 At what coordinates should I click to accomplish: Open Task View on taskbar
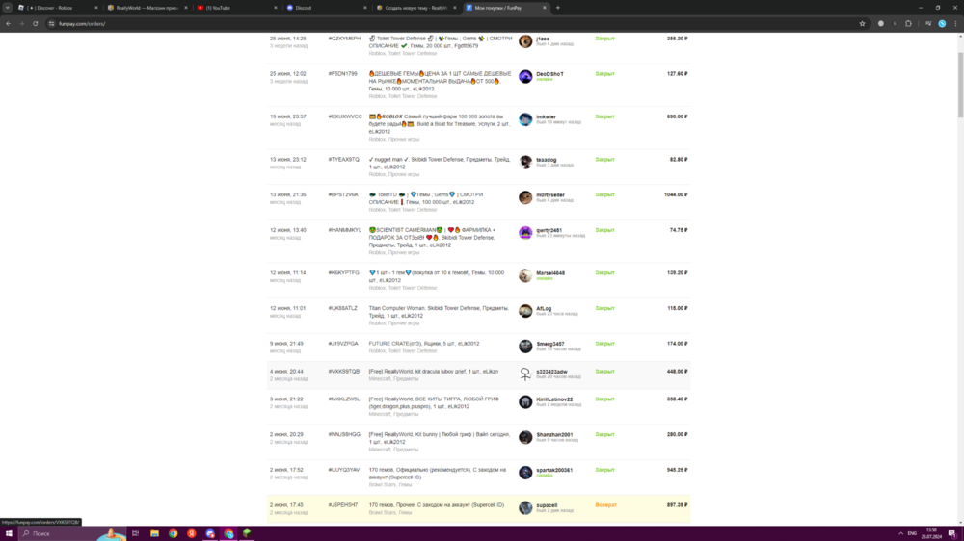(x=135, y=533)
